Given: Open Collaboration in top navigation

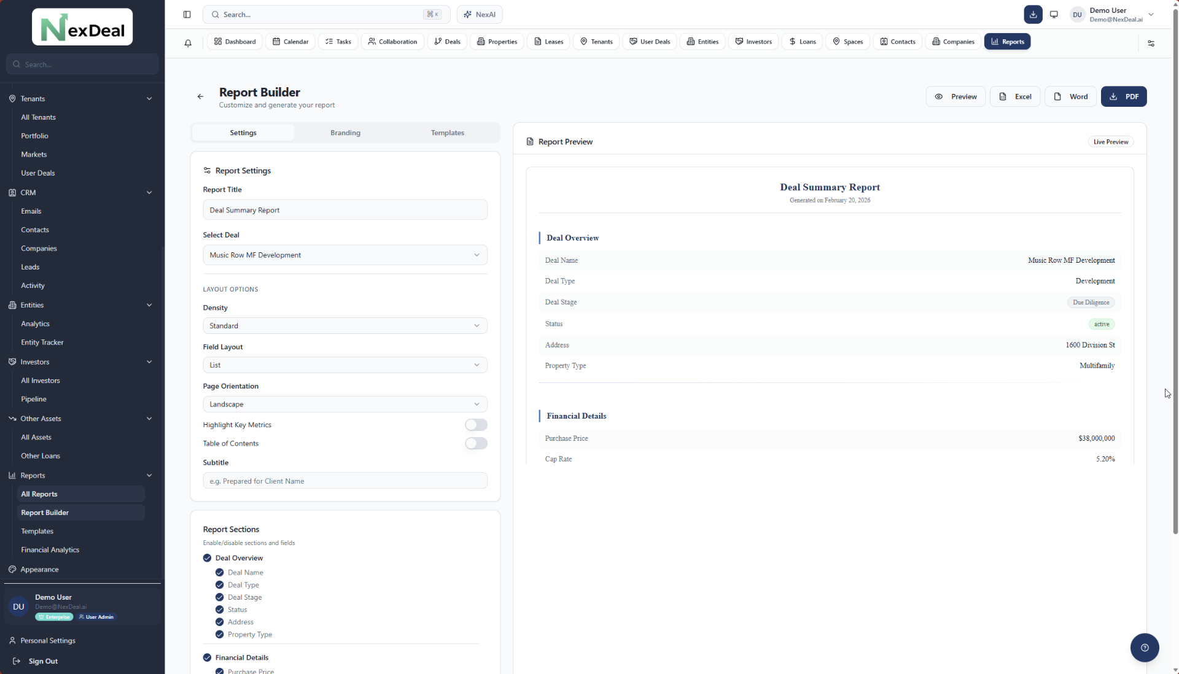Looking at the screenshot, I should click(x=392, y=41).
